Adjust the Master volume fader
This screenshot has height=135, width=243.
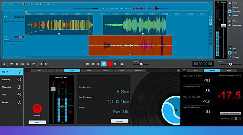click(223, 26)
